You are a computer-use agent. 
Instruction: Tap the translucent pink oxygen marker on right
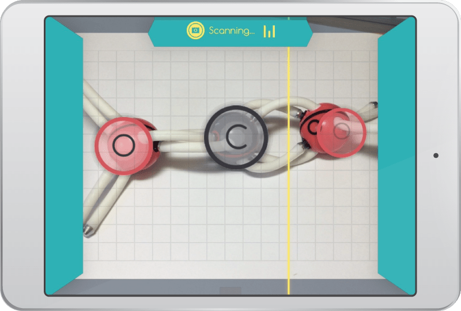[342, 132]
